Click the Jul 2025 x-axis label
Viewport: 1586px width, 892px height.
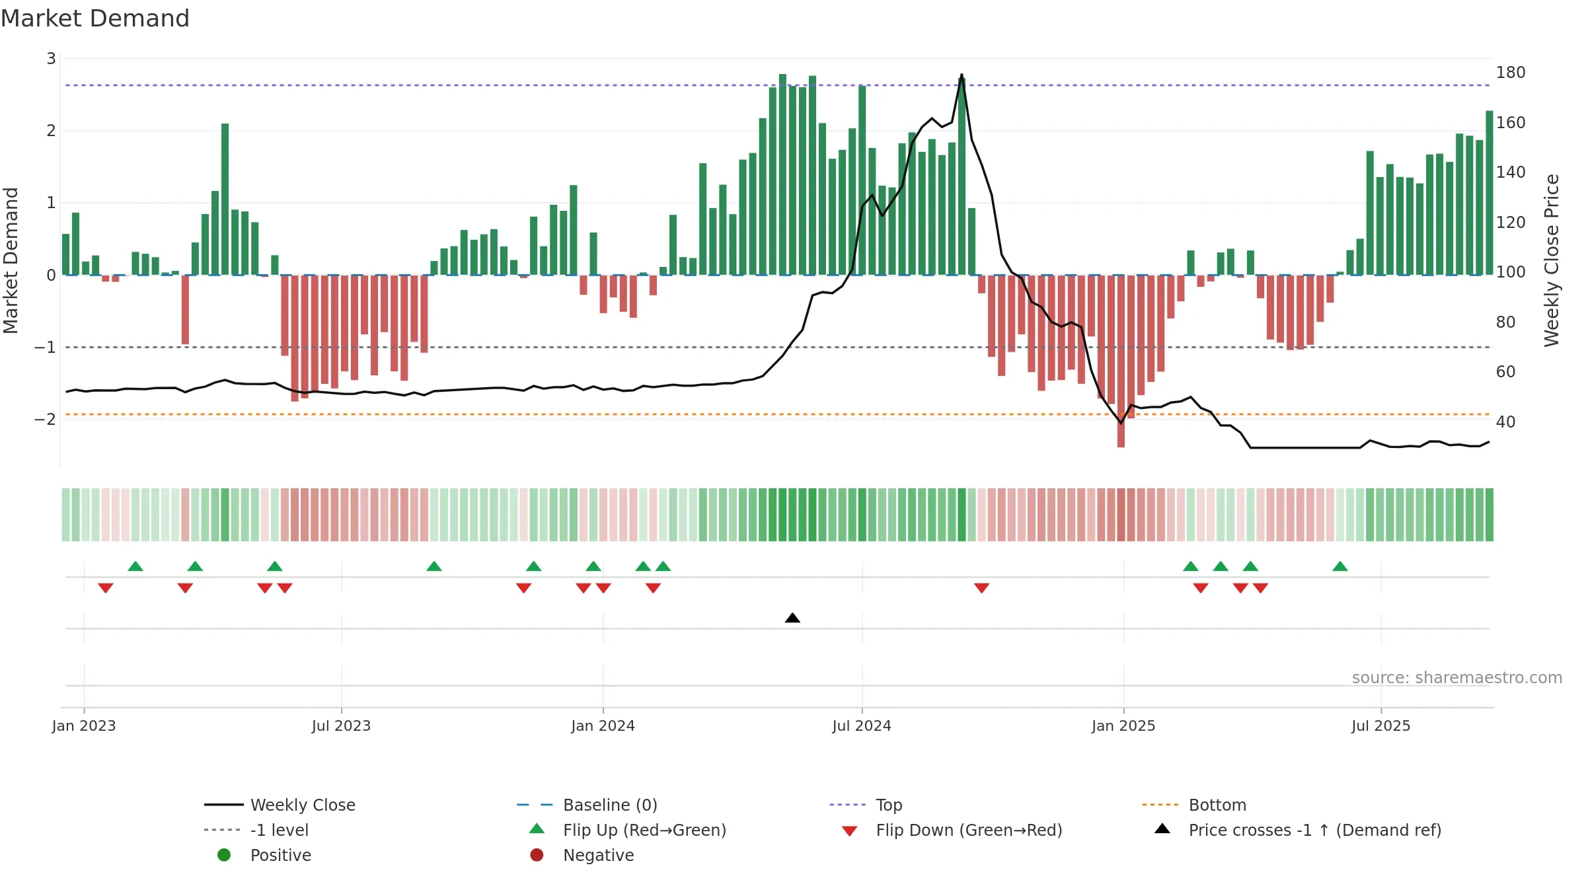point(1381,725)
